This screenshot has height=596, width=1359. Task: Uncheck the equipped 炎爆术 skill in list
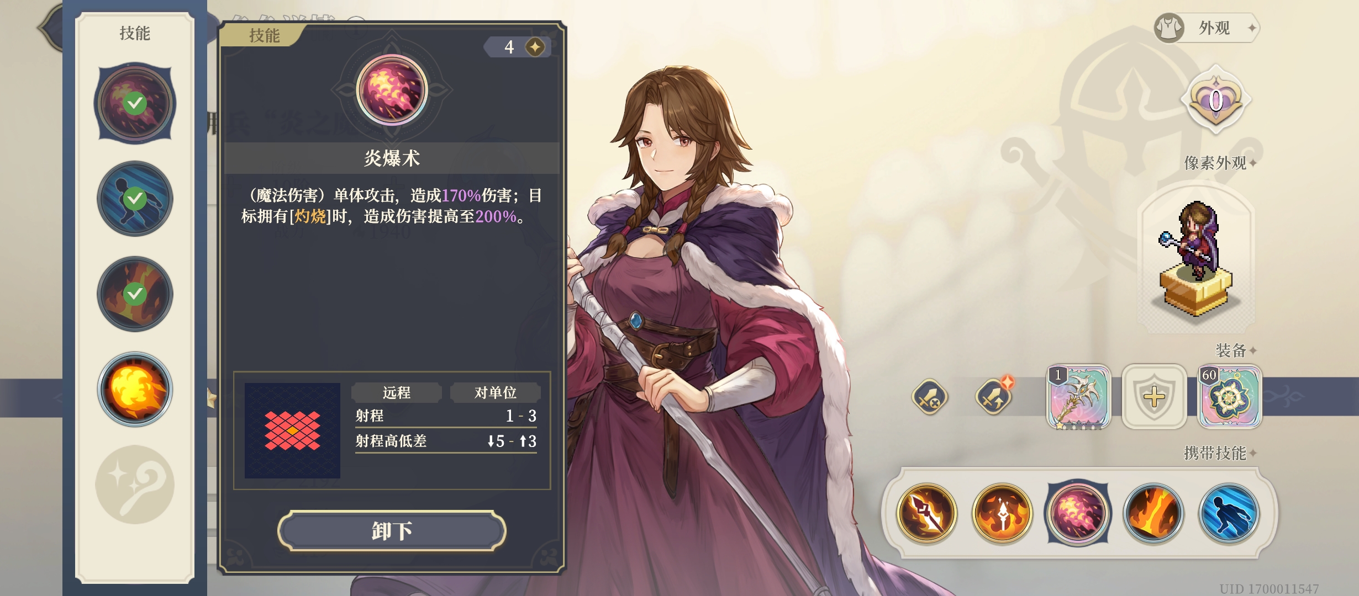coord(135,104)
